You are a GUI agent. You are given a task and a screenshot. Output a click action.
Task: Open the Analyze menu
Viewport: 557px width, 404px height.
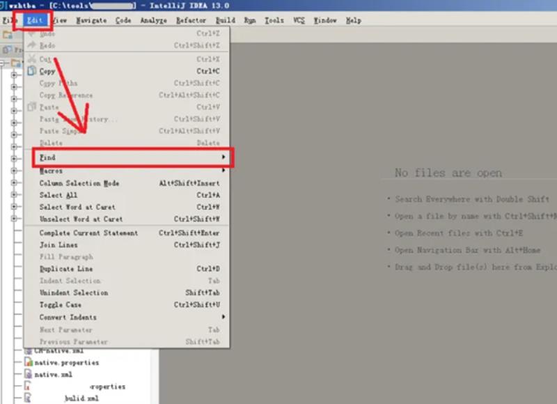click(x=153, y=20)
